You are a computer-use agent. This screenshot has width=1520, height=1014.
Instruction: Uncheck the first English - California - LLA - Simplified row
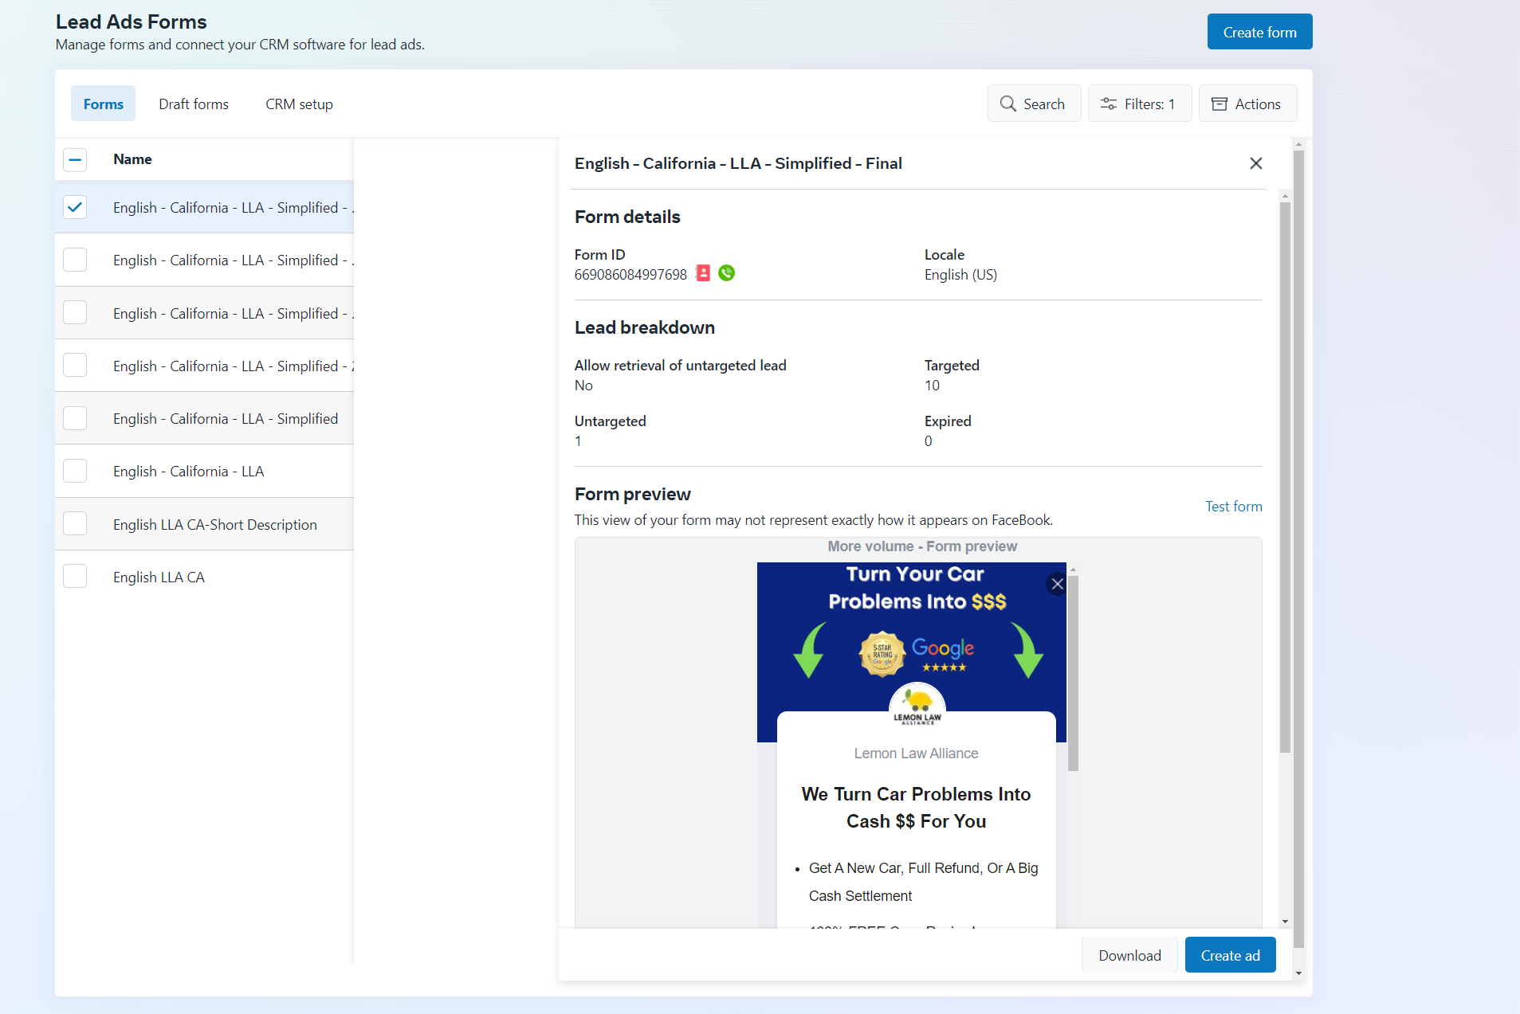(75, 207)
